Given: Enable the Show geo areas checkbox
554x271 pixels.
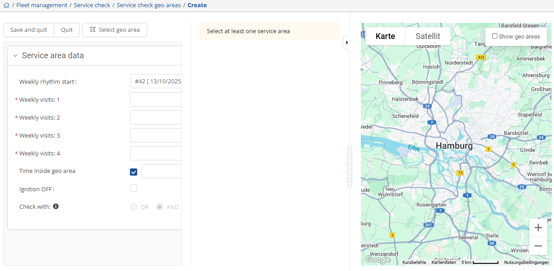Looking at the screenshot, I should click(x=495, y=36).
